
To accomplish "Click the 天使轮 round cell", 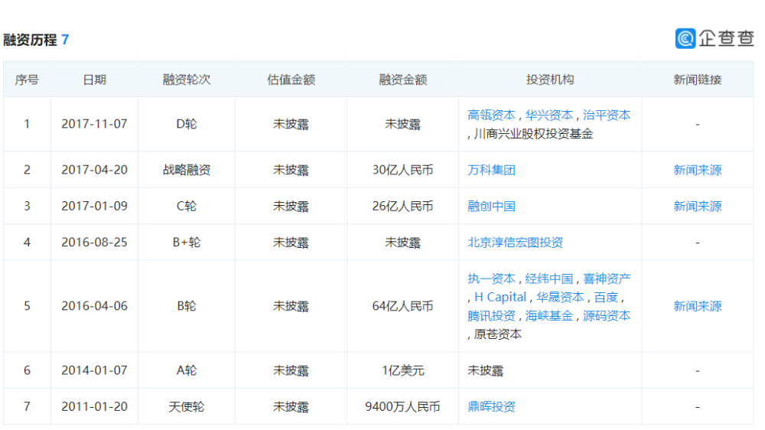I will [x=187, y=406].
